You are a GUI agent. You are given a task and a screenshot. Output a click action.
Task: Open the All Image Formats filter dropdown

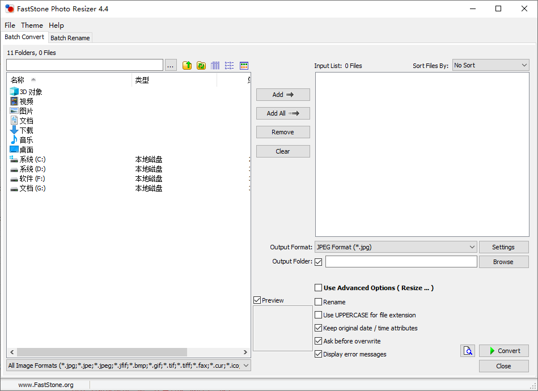128,365
